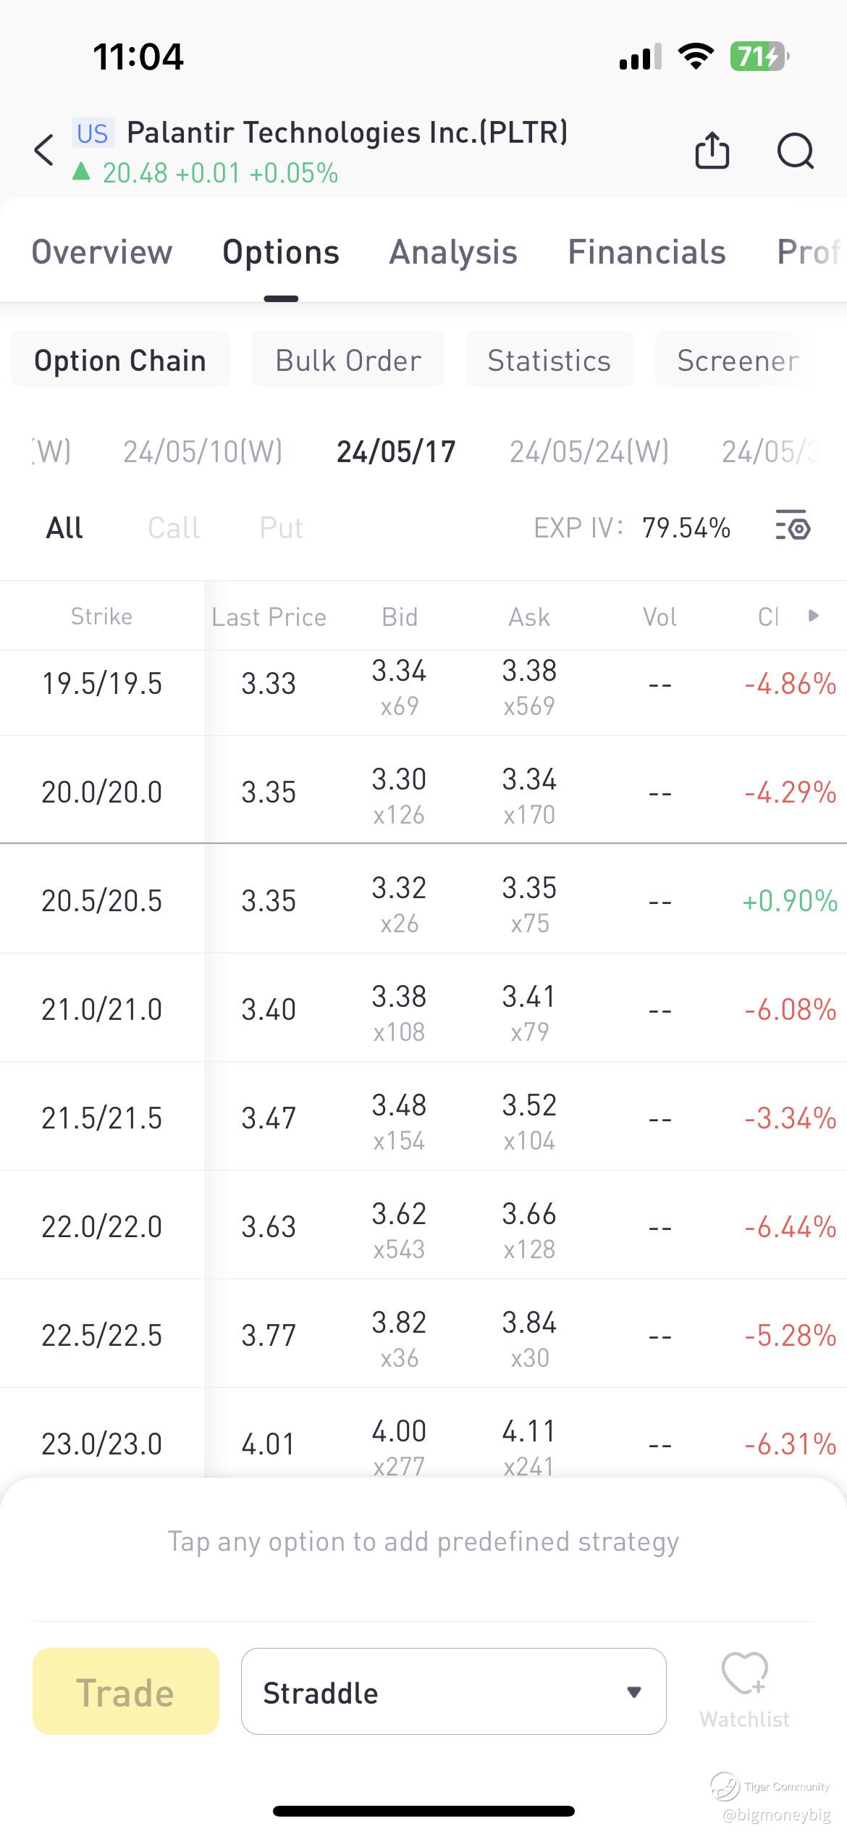Filter to Call options only
The height and width of the screenshot is (1834, 847).
tap(174, 528)
